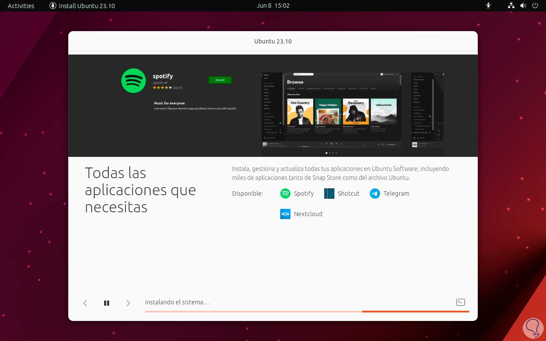The width and height of the screenshot is (546, 341).
Task: Click the Nextcloud app icon
Action: (x=285, y=214)
